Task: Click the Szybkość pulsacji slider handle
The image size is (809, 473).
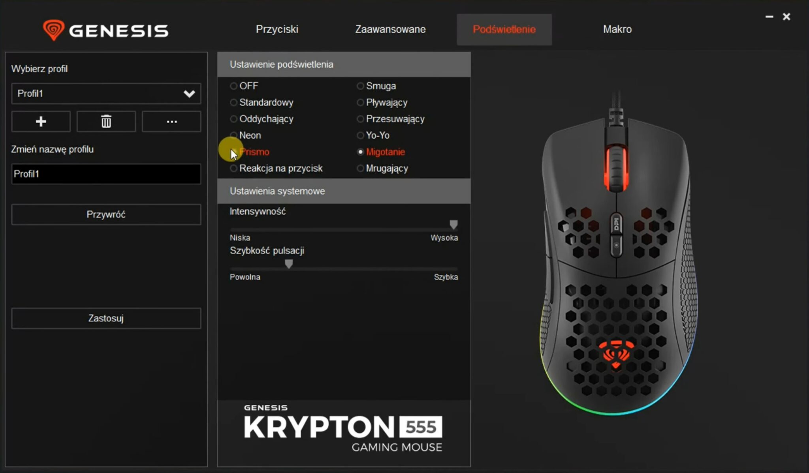Action: [x=288, y=264]
